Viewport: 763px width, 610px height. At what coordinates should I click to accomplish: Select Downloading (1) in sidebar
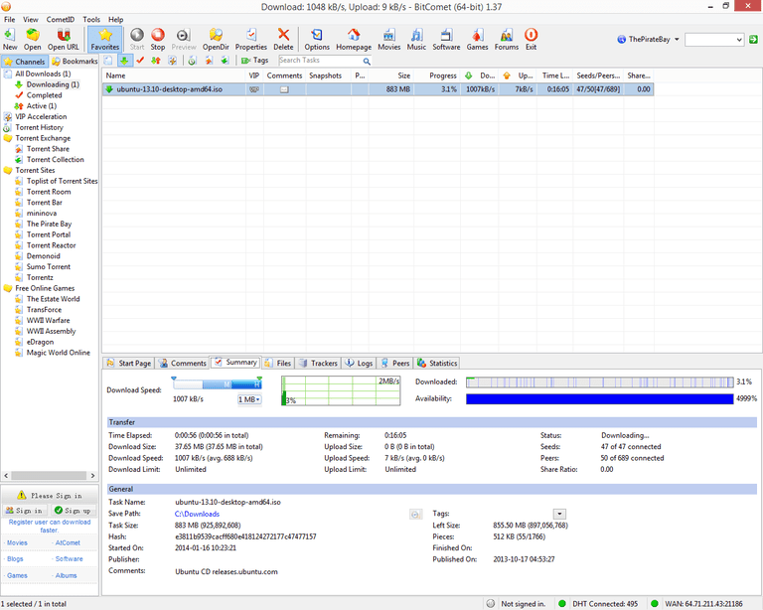pyautogui.click(x=53, y=84)
